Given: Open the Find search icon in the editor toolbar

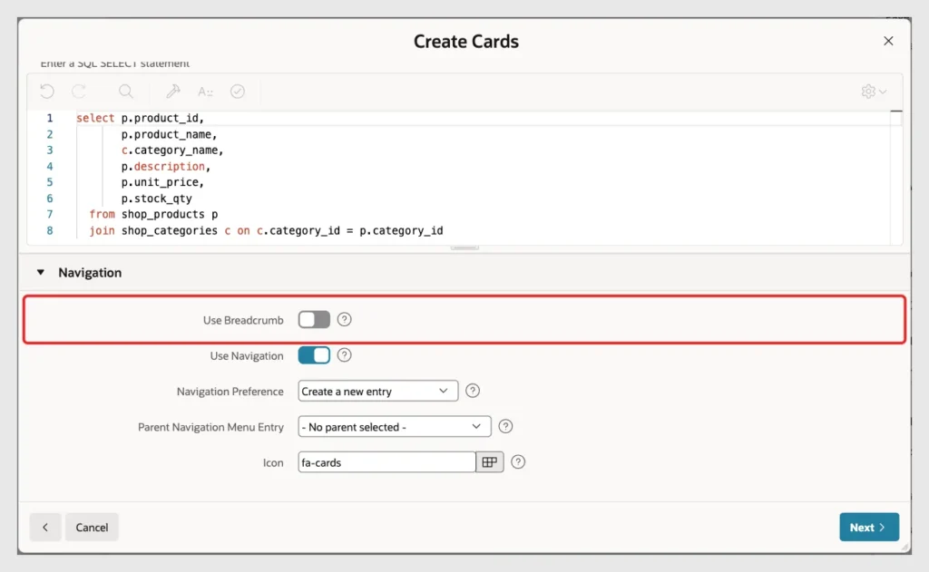Looking at the screenshot, I should pos(125,92).
